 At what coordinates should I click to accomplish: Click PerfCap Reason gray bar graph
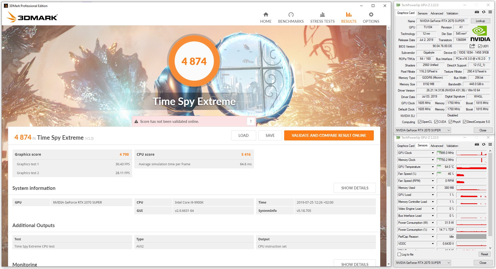[471, 237]
